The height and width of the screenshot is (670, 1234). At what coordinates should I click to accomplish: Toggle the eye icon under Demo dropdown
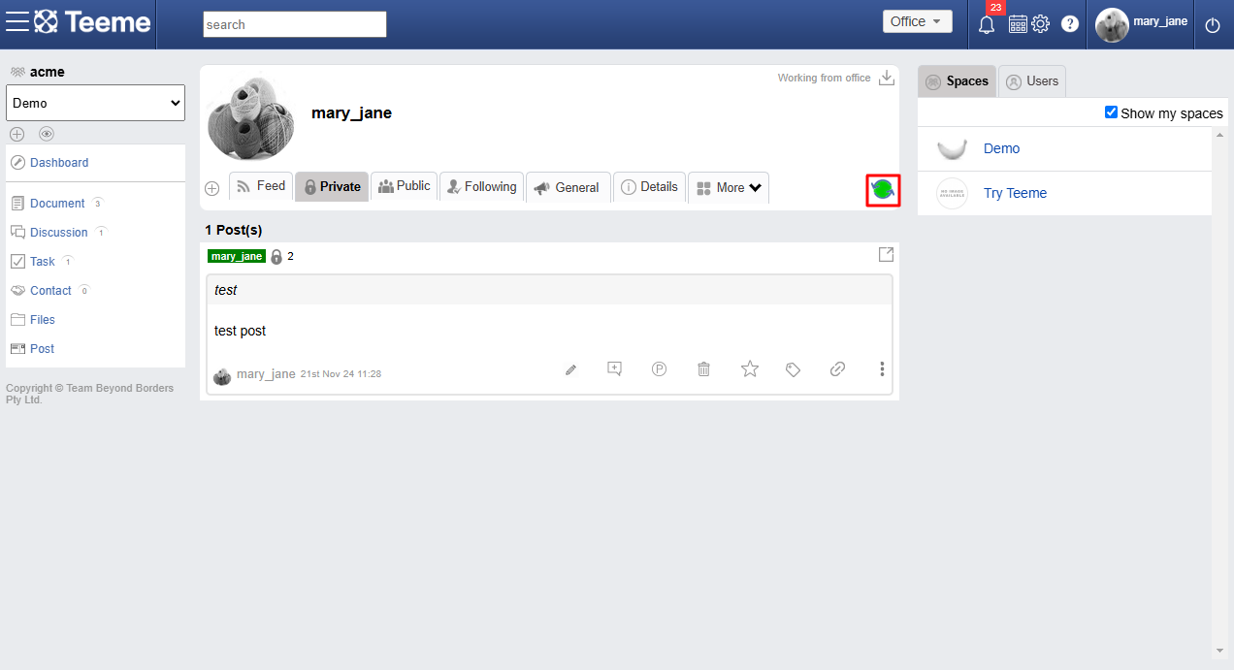(47, 134)
